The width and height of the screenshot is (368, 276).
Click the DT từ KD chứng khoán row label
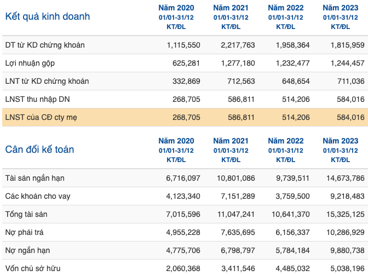point(45,45)
